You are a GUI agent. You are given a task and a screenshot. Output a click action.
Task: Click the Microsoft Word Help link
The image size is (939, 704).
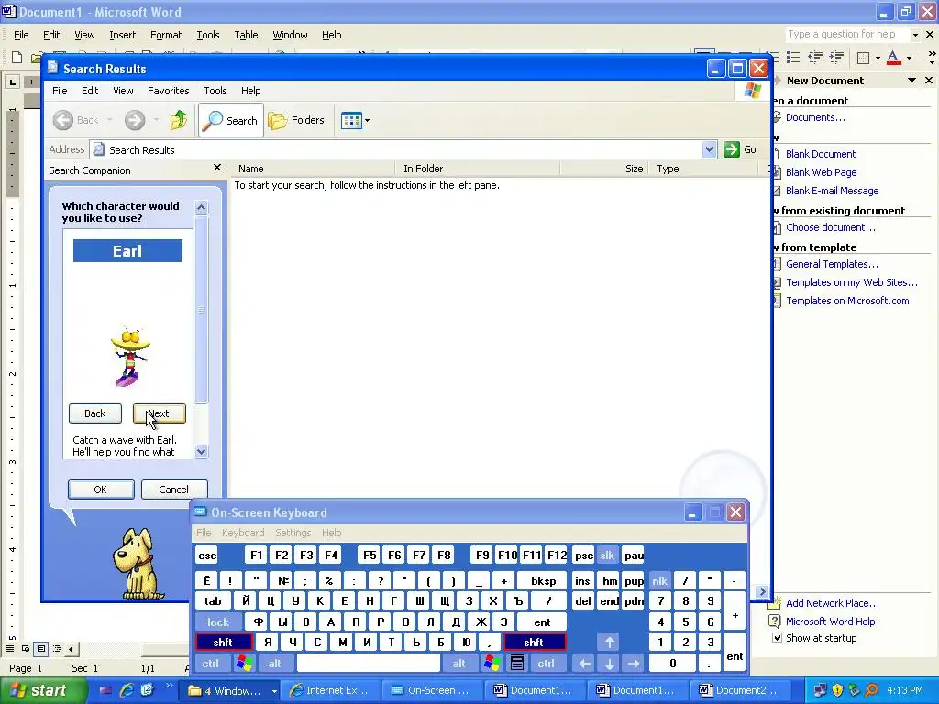[x=830, y=621]
